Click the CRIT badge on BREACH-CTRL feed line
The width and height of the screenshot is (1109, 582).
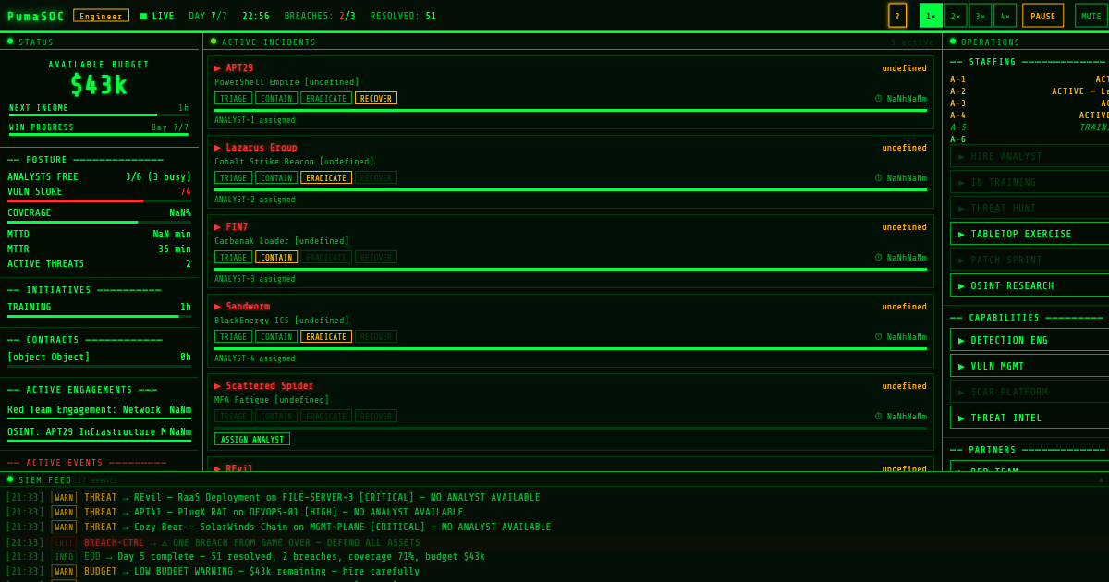[64, 543]
